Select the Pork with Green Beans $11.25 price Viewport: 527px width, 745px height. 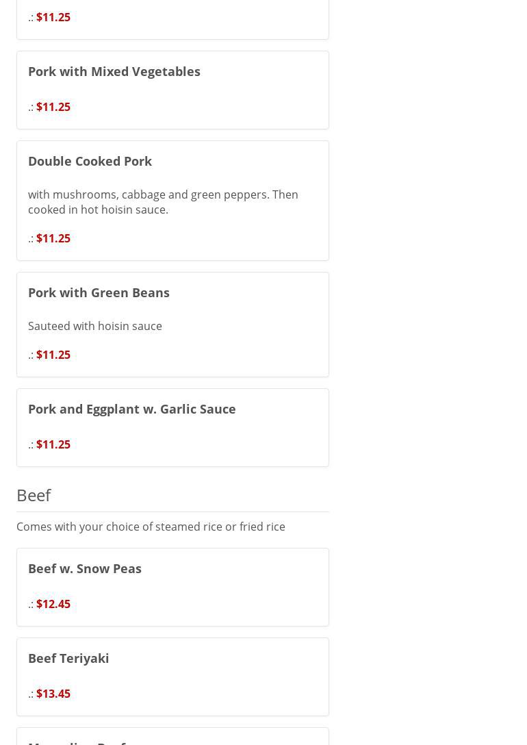(53, 355)
